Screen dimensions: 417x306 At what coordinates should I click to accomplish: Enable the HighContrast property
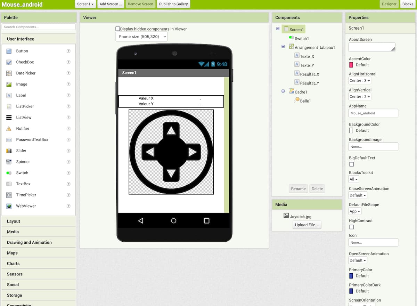[x=351, y=227]
